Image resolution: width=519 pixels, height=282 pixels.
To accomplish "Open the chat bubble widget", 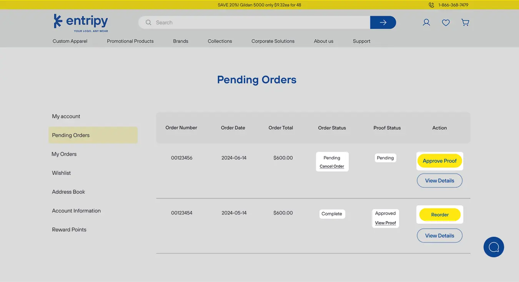I will 494,247.
